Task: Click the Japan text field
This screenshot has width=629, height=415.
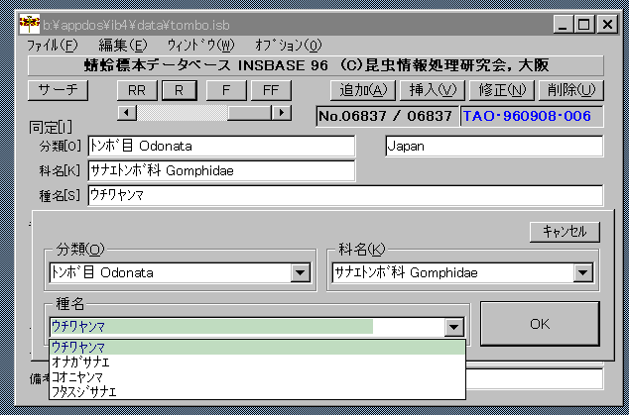Action: pyautogui.click(x=493, y=146)
